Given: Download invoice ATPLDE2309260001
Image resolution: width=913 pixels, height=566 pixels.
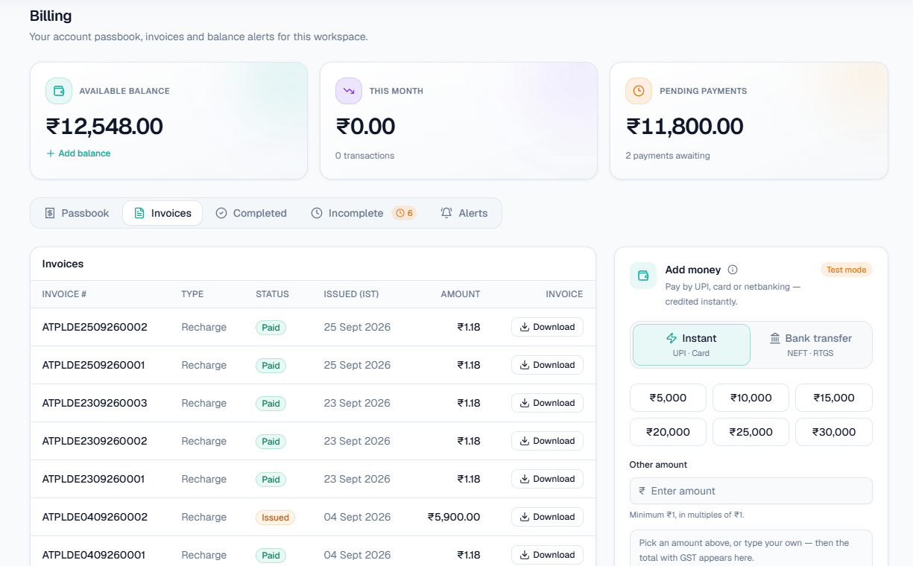Looking at the screenshot, I should pos(547,479).
